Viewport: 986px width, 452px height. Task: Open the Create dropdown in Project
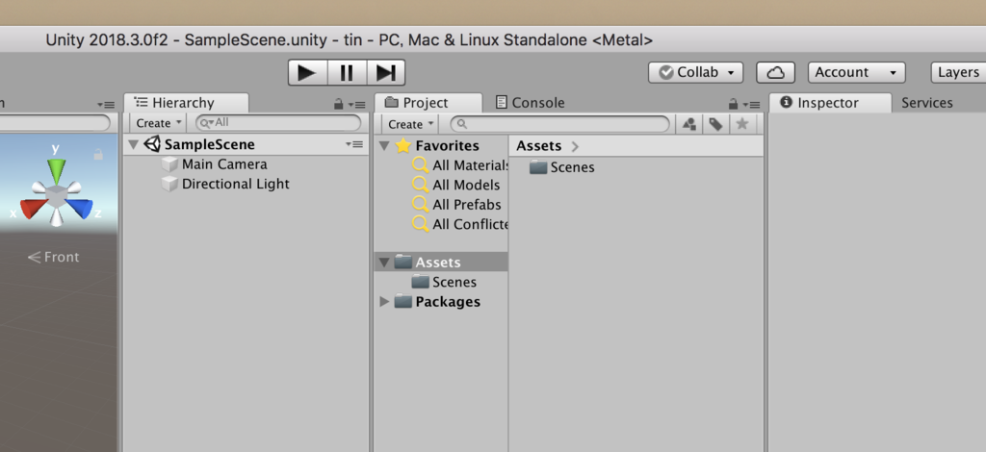(x=410, y=124)
